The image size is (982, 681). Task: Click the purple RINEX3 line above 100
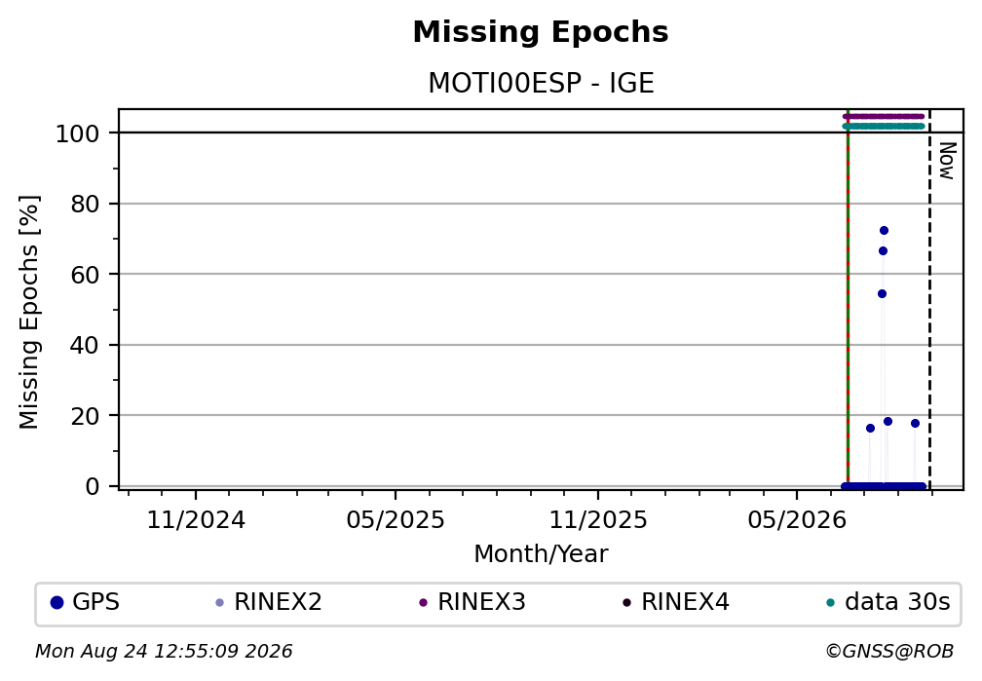pyautogui.click(x=883, y=117)
